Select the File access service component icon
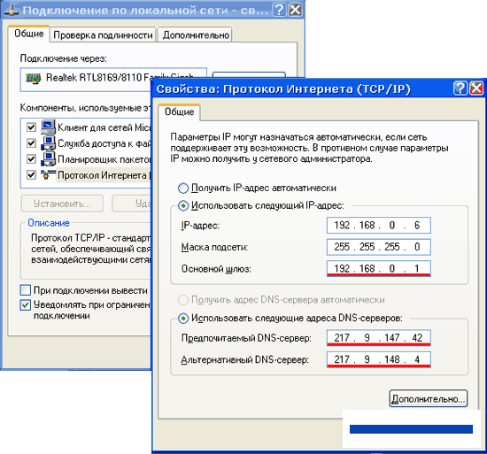 (48, 143)
